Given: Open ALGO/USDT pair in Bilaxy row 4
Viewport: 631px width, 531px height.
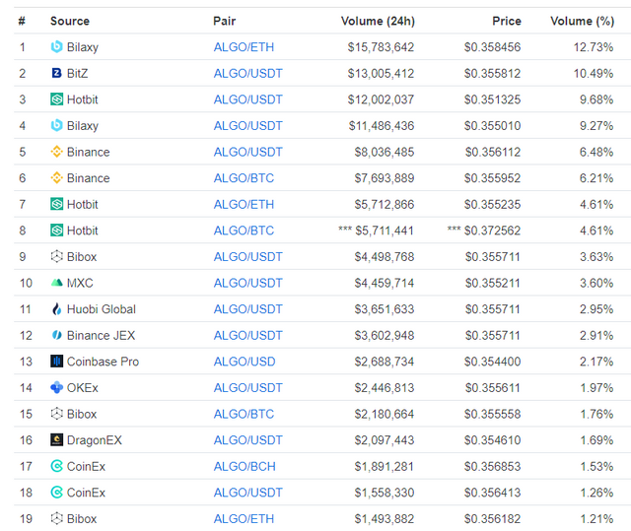Looking at the screenshot, I should point(247,125).
